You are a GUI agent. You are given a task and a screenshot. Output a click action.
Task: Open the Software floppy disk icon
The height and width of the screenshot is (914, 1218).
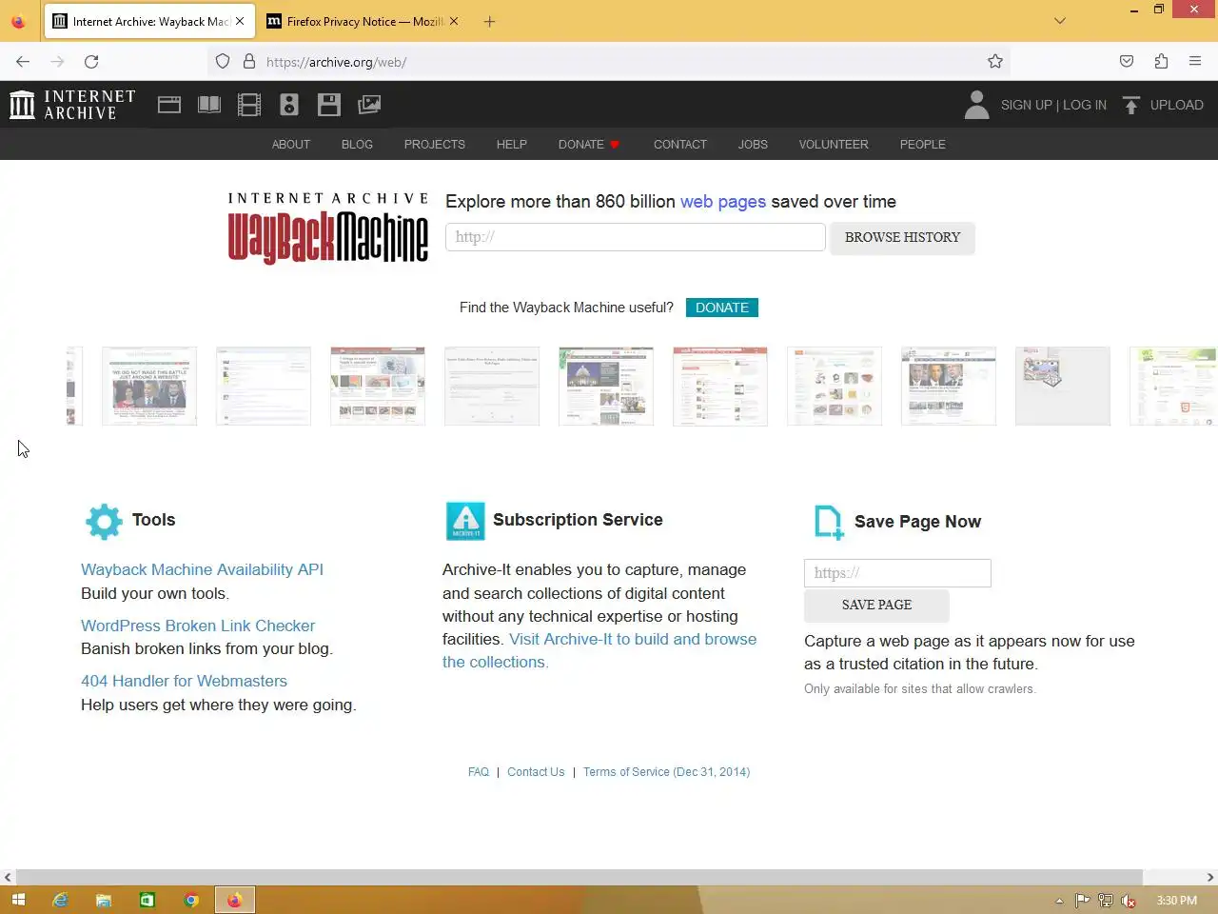[329, 105]
